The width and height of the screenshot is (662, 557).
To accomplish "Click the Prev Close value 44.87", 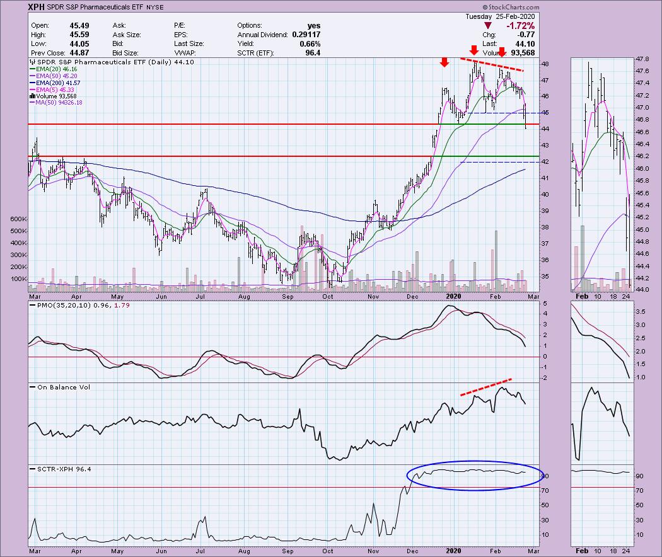I will pos(79,53).
